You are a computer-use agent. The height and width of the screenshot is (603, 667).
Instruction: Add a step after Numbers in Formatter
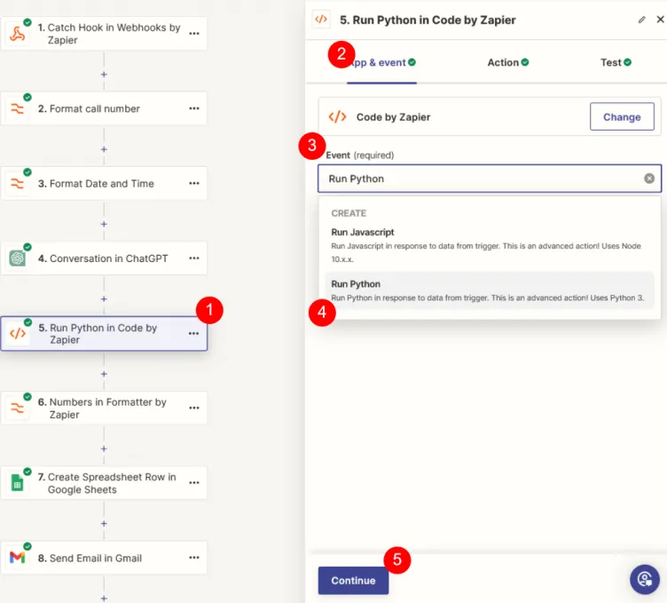point(104,448)
